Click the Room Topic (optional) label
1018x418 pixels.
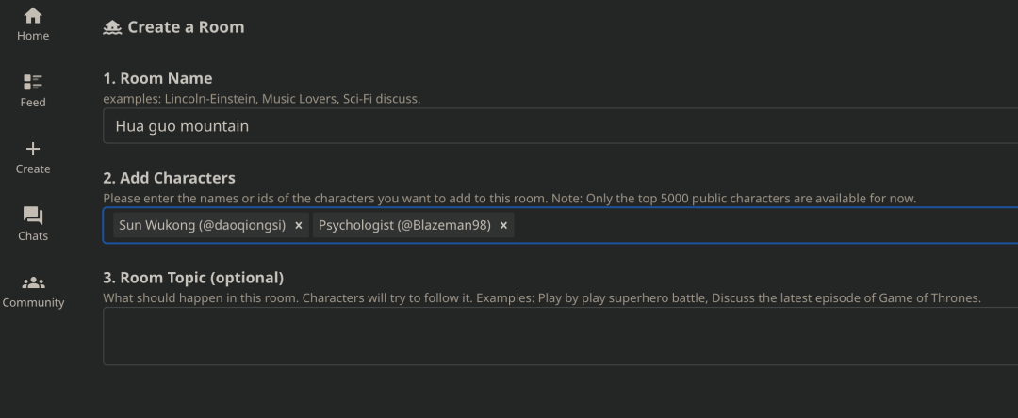point(193,278)
